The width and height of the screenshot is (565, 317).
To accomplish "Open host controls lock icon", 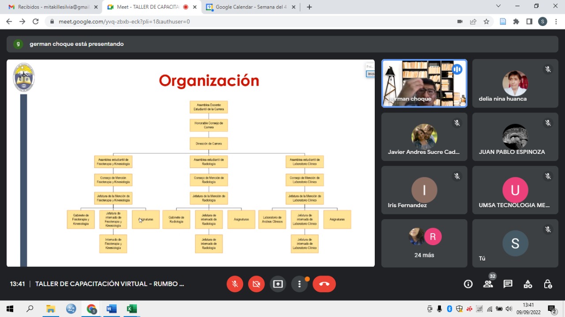I will 547,284.
